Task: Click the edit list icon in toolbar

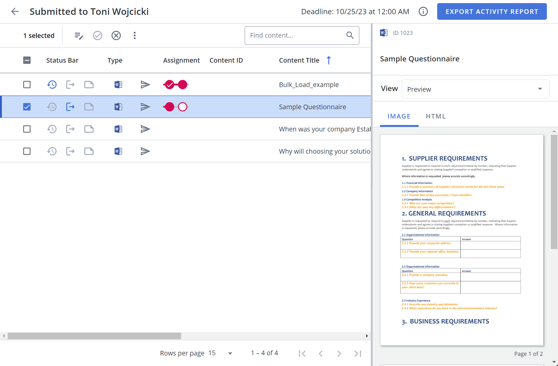Action: [x=79, y=36]
